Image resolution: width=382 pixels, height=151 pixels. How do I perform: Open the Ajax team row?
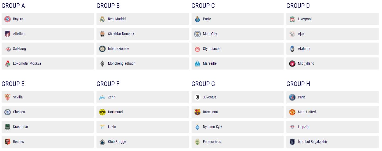click(x=332, y=34)
